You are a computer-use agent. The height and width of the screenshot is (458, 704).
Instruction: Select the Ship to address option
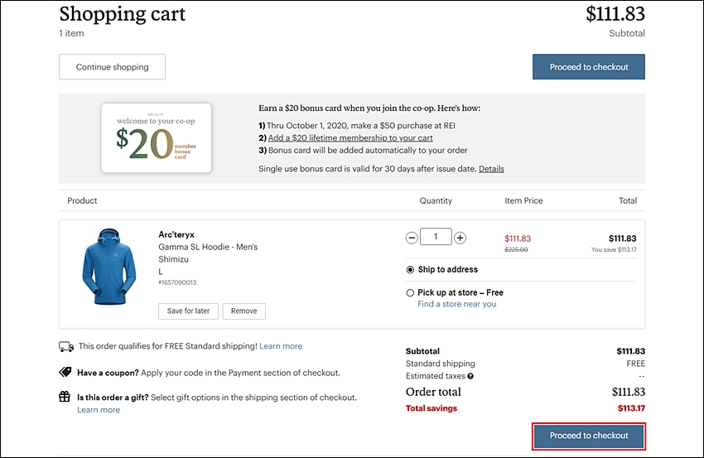(x=410, y=270)
